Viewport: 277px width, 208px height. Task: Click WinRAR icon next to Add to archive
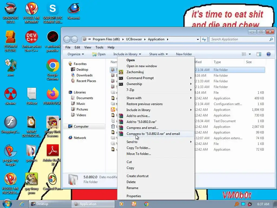coord(121,116)
